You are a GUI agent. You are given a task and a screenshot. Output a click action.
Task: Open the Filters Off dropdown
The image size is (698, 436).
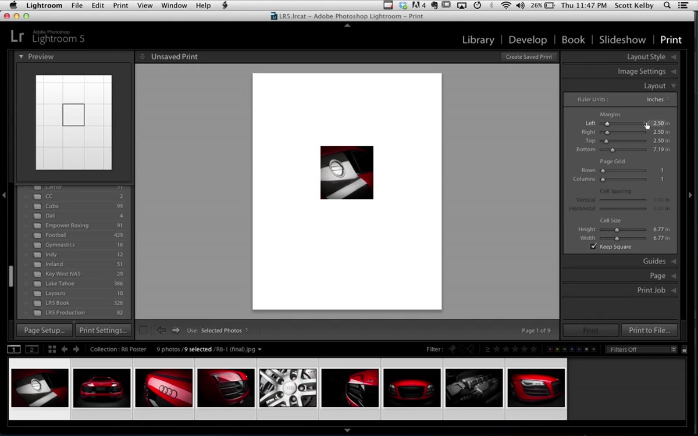click(x=642, y=349)
